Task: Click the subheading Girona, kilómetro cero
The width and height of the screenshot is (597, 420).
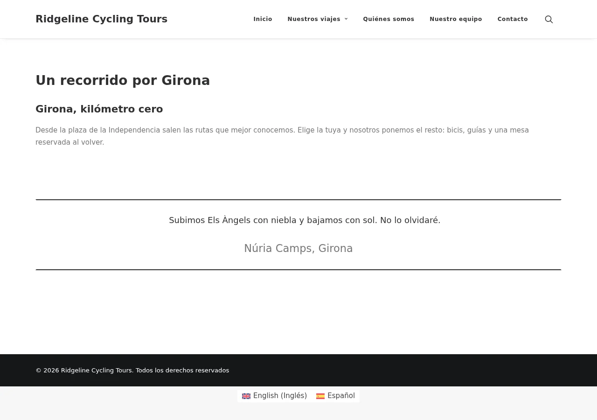Action: pos(99,109)
